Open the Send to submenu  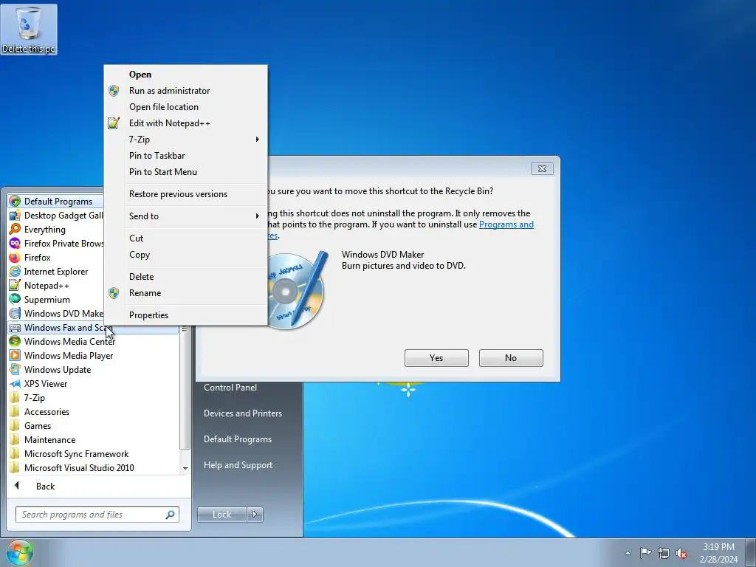click(185, 216)
